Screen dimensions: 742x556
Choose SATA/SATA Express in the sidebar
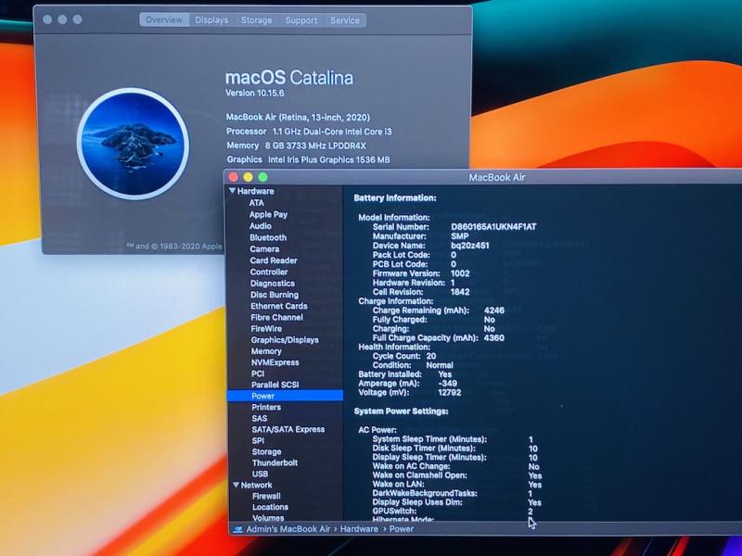[288, 429]
